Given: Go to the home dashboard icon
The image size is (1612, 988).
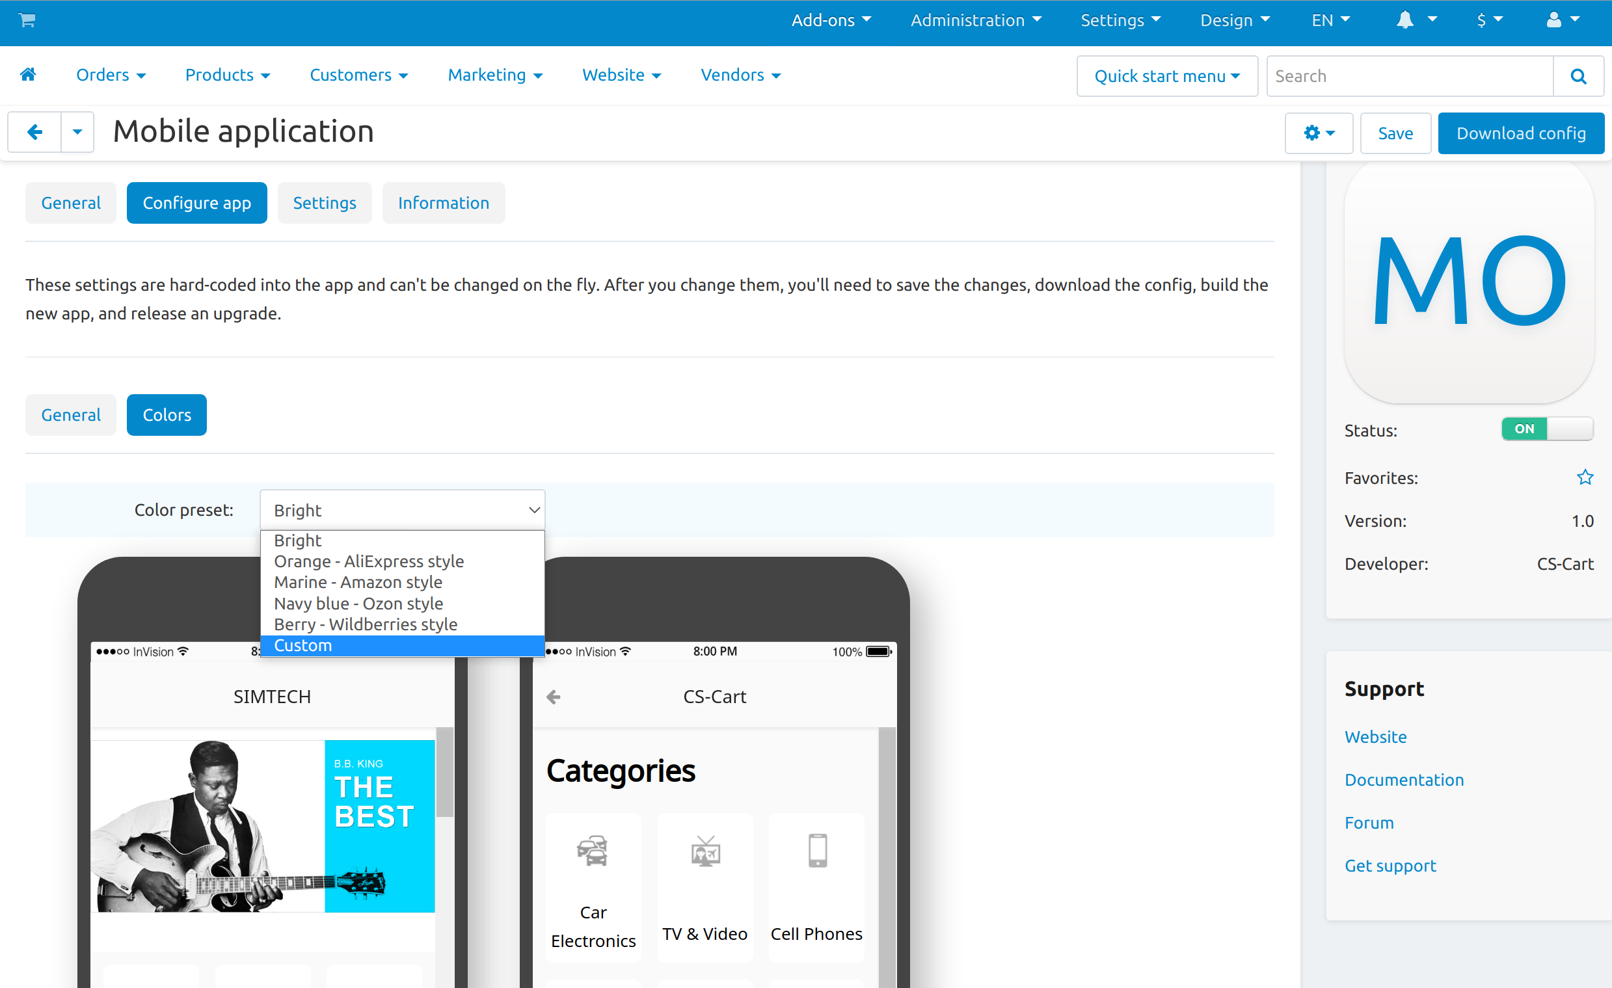Looking at the screenshot, I should pyautogui.click(x=28, y=75).
